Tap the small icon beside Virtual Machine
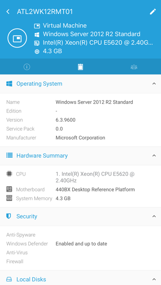Image resolution: width=161 pixels, height=285 pixels. pos(37,26)
